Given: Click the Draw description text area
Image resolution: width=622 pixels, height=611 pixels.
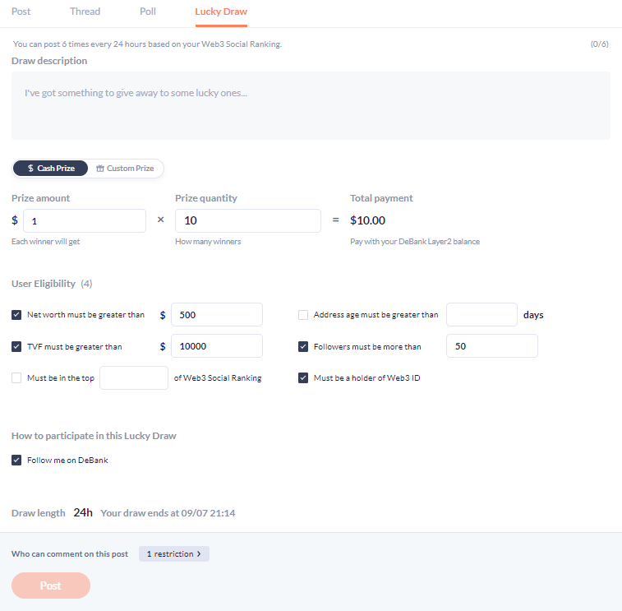Looking at the screenshot, I should [x=311, y=105].
